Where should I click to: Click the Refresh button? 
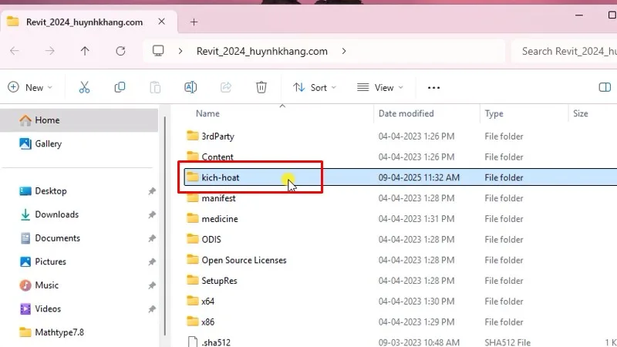click(x=120, y=51)
